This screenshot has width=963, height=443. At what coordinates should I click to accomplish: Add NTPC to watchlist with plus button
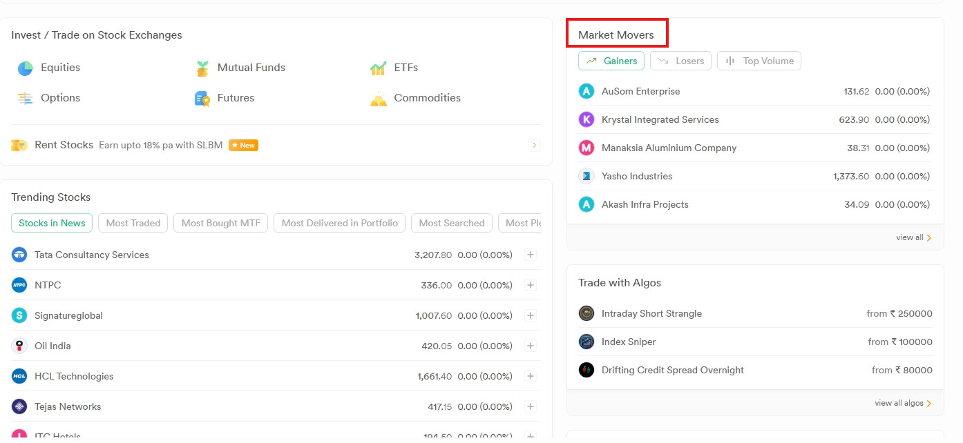coord(531,286)
